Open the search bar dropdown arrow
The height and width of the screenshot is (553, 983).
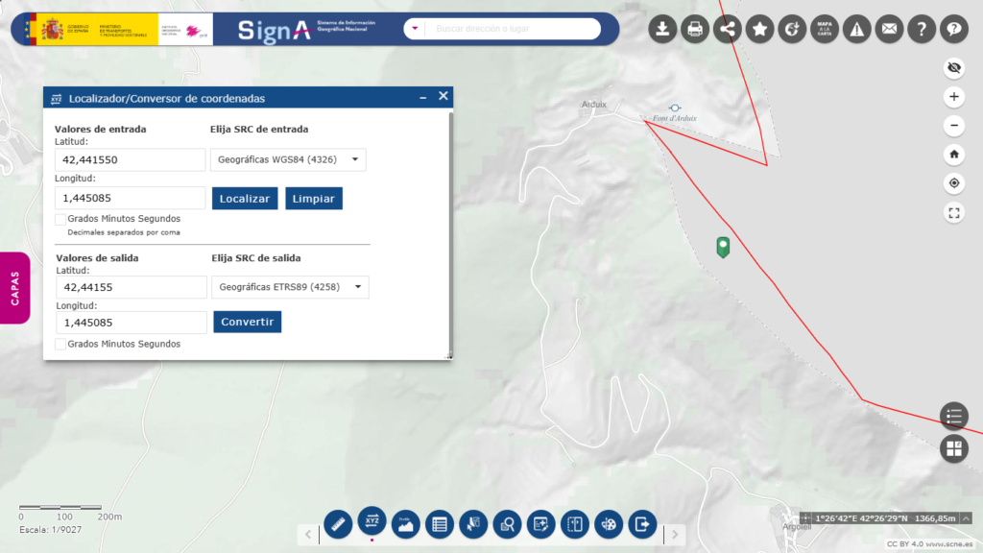click(x=415, y=29)
